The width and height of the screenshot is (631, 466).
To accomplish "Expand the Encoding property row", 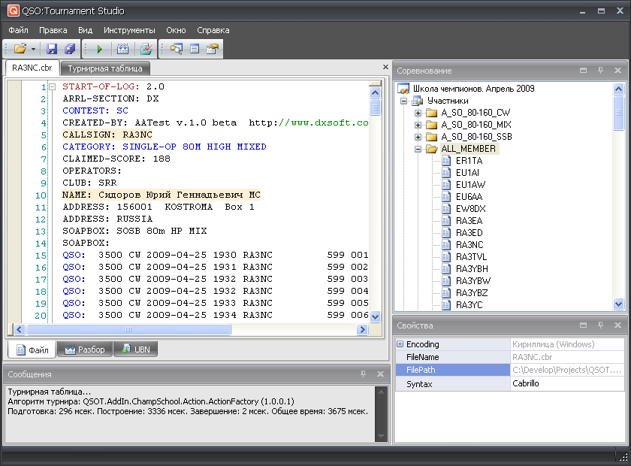I will point(400,344).
